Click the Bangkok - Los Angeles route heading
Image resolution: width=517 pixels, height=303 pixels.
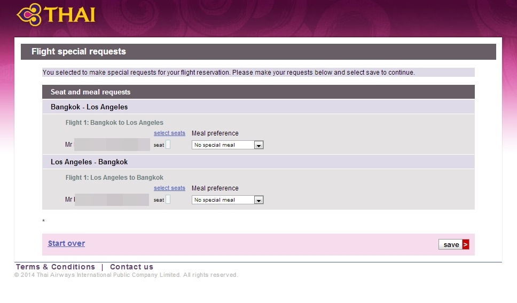[x=89, y=107]
